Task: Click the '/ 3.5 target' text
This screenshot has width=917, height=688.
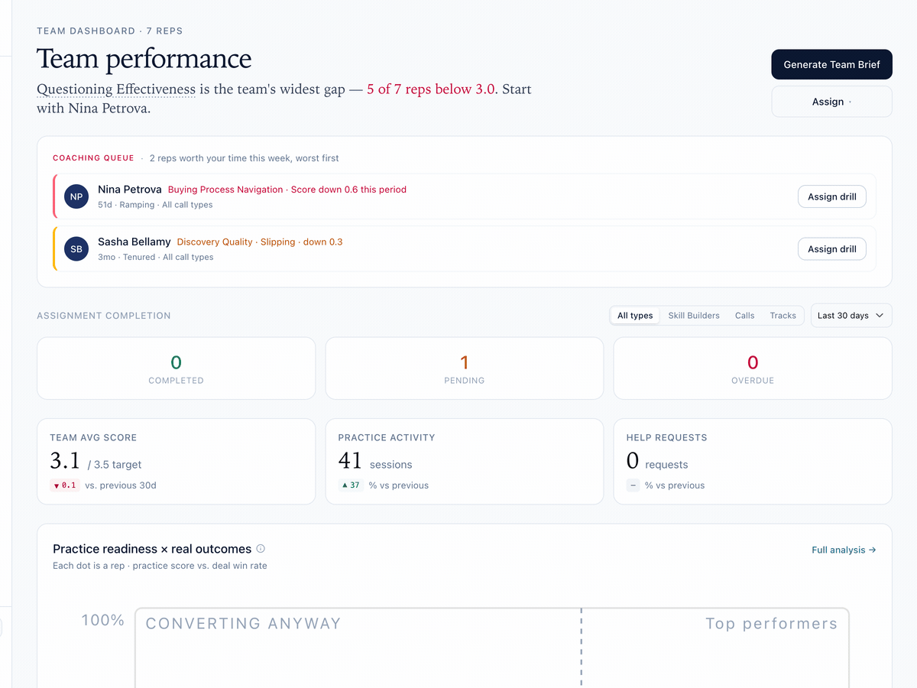Action: point(114,465)
